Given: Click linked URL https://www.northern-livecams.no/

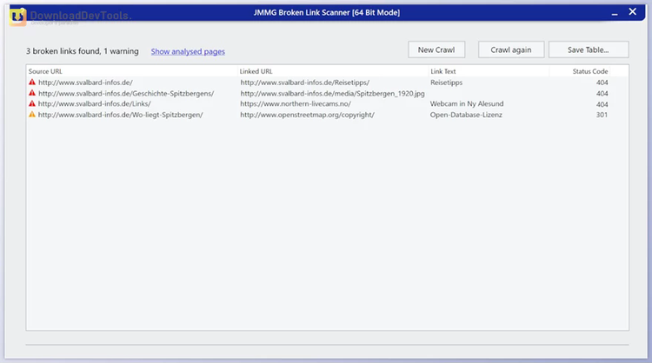Looking at the screenshot, I should (x=296, y=104).
